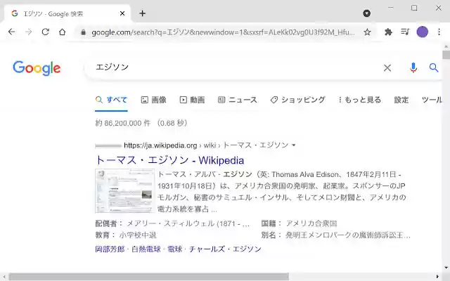
Task: Open the browser home page
Action: (63, 32)
